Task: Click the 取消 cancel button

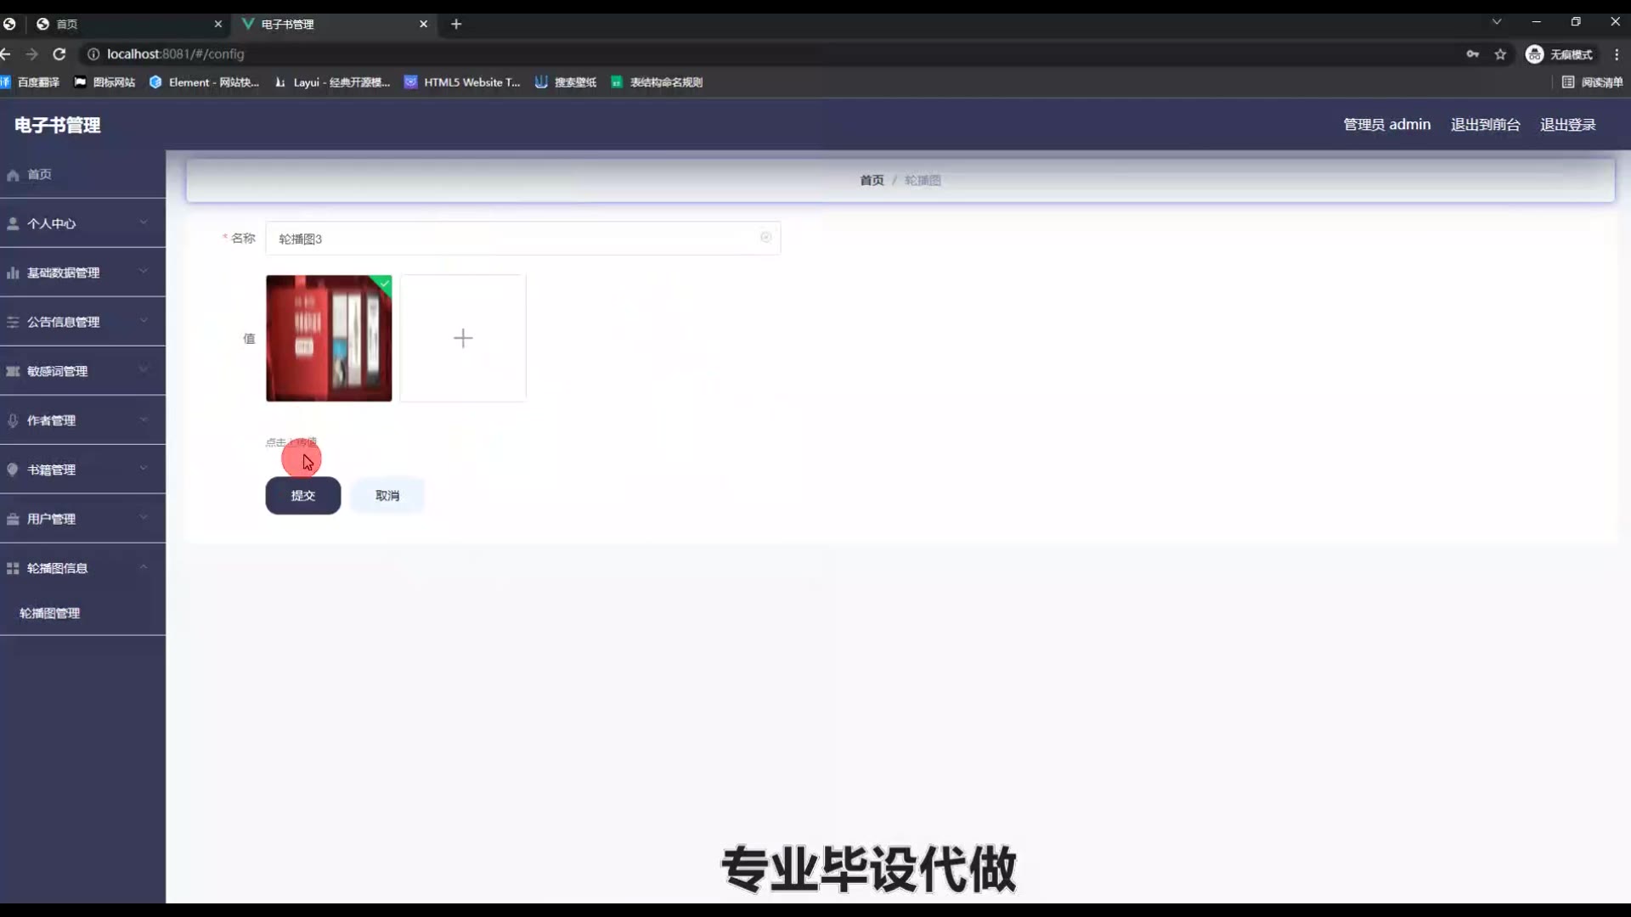Action: pyautogui.click(x=387, y=496)
